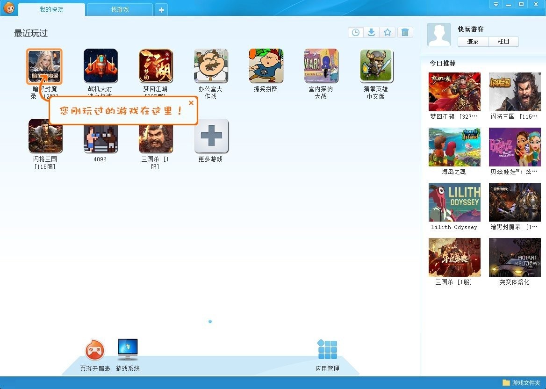Start the 搞笑拼图 game
546x389 pixels.
pos(266,66)
